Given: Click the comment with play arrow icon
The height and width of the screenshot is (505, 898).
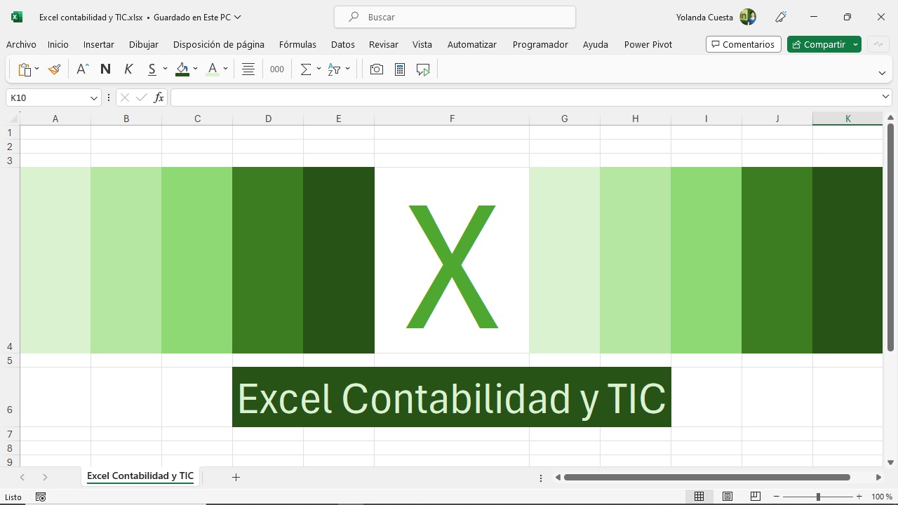Looking at the screenshot, I should click(423, 69).
